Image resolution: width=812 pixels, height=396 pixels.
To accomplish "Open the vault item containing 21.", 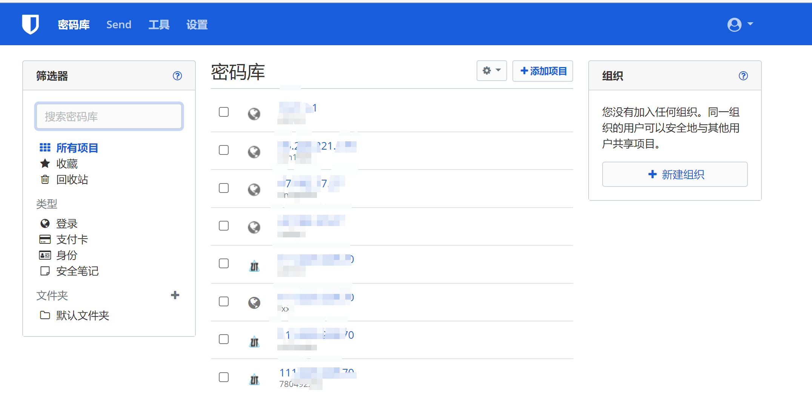I will click(x=317, y=146).
